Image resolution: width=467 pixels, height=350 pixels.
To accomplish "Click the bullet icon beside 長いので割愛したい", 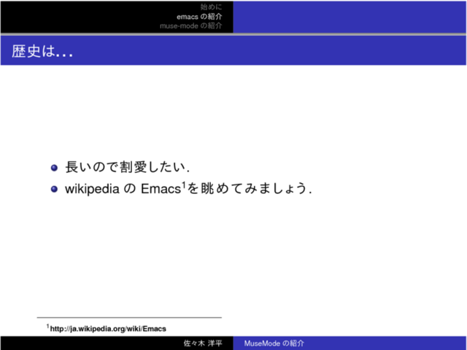I will [54, 168].
